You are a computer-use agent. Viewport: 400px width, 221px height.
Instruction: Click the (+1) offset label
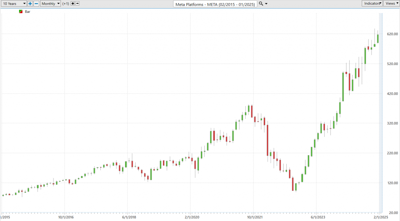pyautogui.click(x=66, y=4)
